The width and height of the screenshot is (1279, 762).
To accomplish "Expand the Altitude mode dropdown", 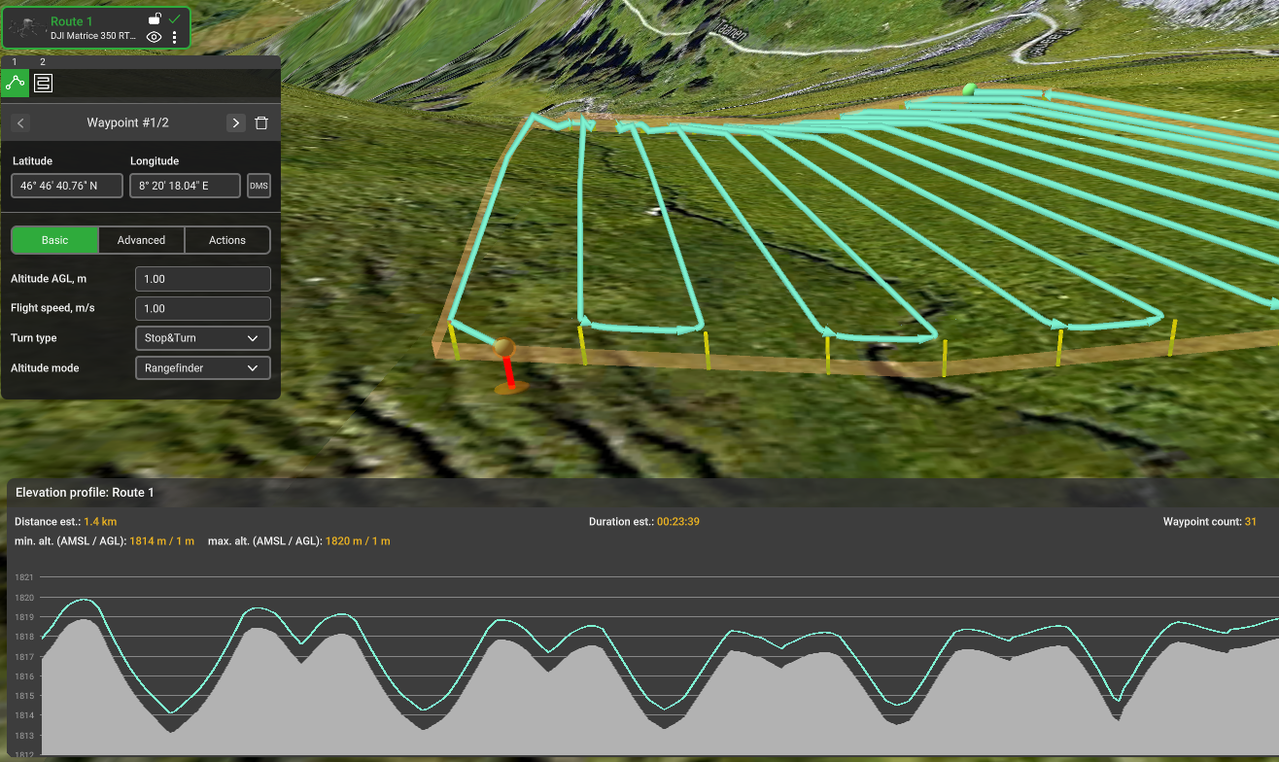I will [x=202, y=368].
